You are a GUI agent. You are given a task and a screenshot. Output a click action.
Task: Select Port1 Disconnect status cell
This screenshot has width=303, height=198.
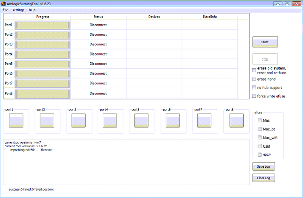coord(98,25)
